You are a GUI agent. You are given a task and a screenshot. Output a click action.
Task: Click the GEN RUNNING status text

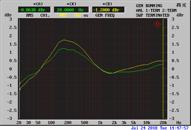point(149,6)
